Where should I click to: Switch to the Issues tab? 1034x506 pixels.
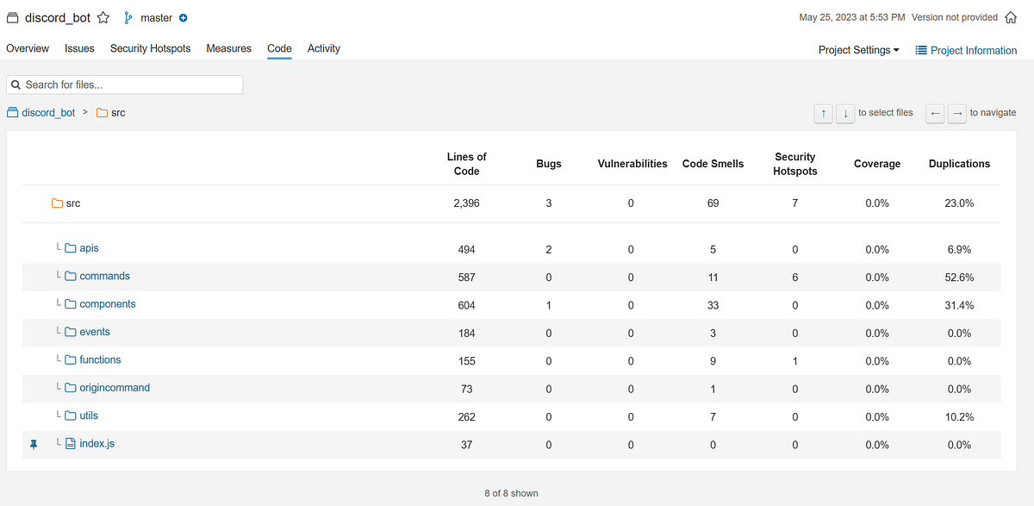click(79, 48)
